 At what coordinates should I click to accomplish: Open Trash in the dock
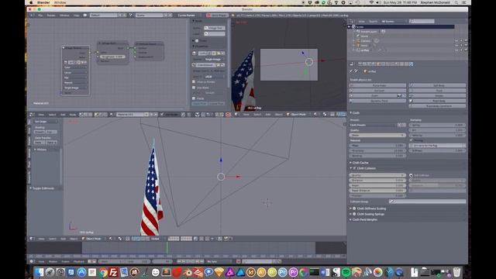456,272
